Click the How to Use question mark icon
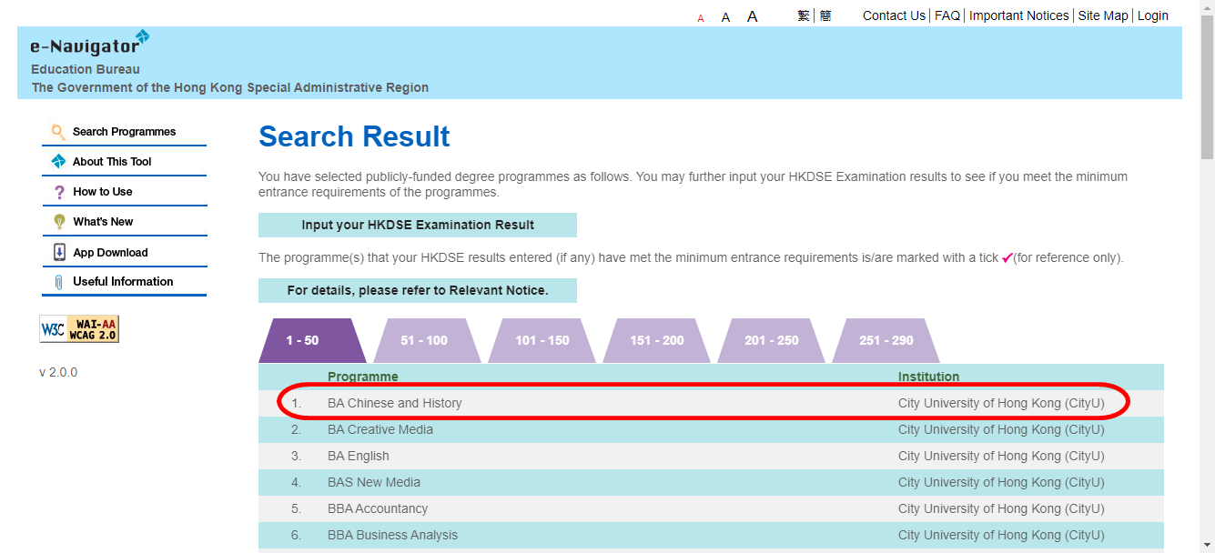Screen dimensions: 1215x553 (x=59, y=192)
